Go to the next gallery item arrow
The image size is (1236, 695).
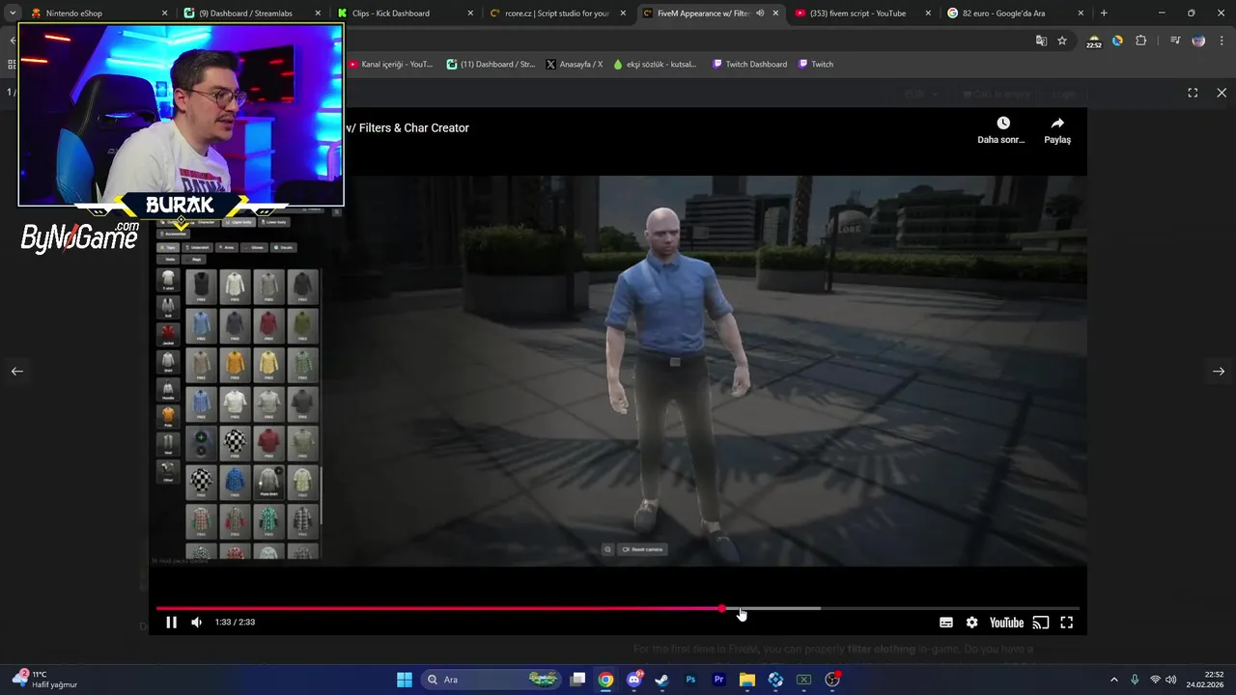tap(1219, 371)
